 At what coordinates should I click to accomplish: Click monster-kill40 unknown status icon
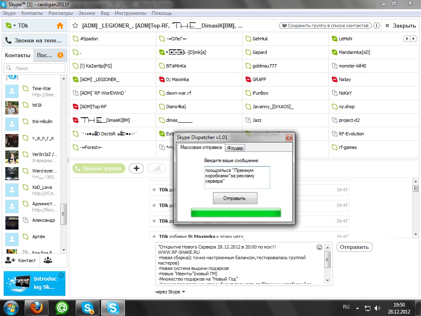coord(335,66)
